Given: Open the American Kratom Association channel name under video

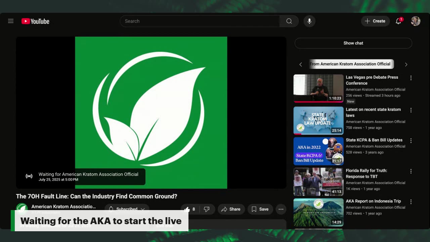Looking at the screenshot, I should coord(63,207).
